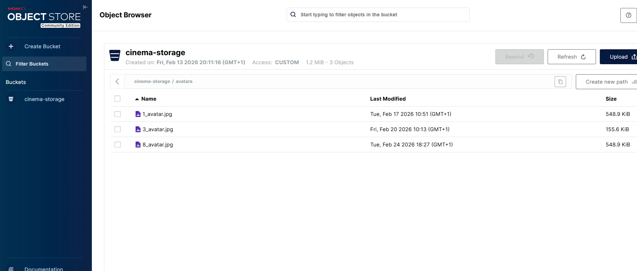Check the box for 3_avatar.jpg
Image resolution: width=637 pixels, height=271 pixels.
tap(118, 129)
